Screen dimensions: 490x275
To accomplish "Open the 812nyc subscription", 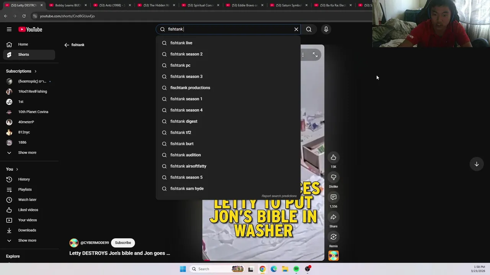I will pos(29,132).
